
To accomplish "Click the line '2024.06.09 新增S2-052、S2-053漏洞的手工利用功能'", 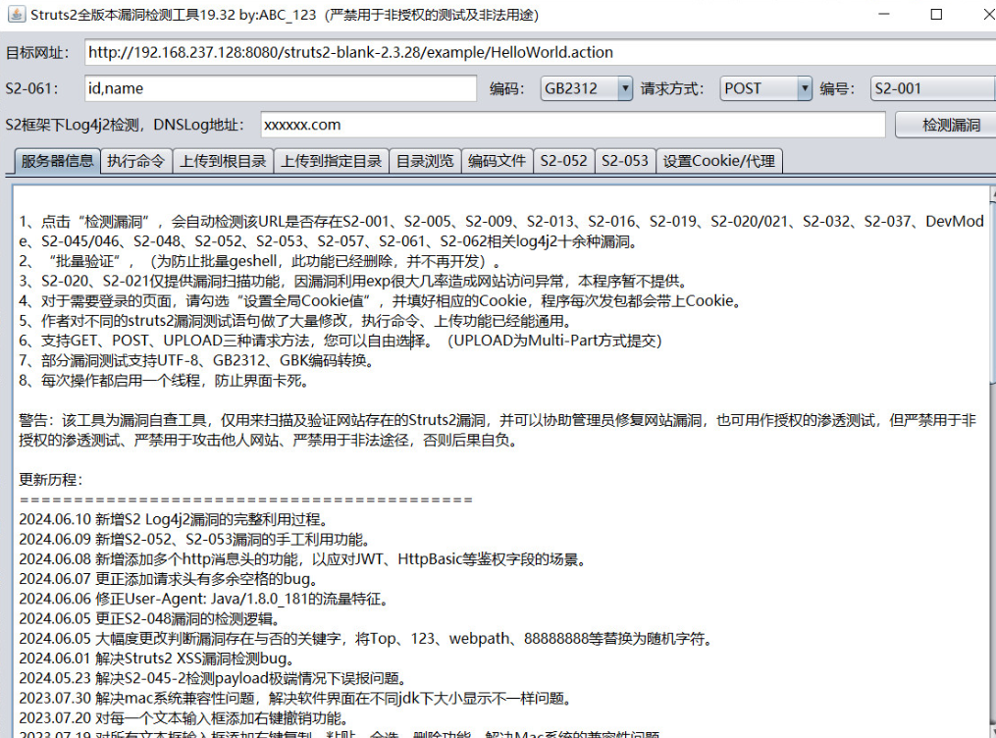I will [193, 539].
